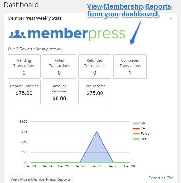Toggle the orange Failed legend swatch

pos(136,134)
